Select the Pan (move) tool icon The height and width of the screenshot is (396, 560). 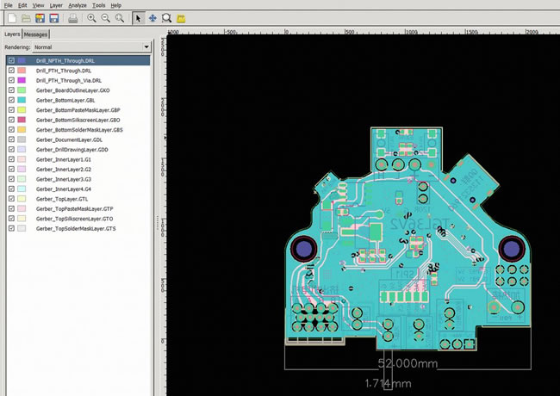tap(152, 18)
